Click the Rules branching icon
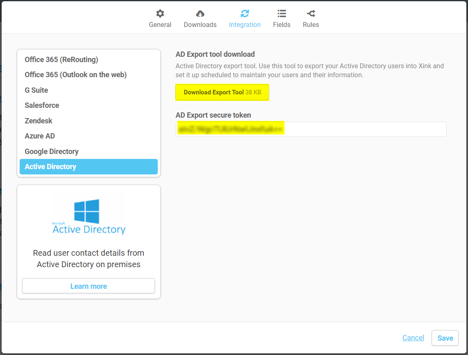This screenshot has width=468, height=355. [311, 13]
